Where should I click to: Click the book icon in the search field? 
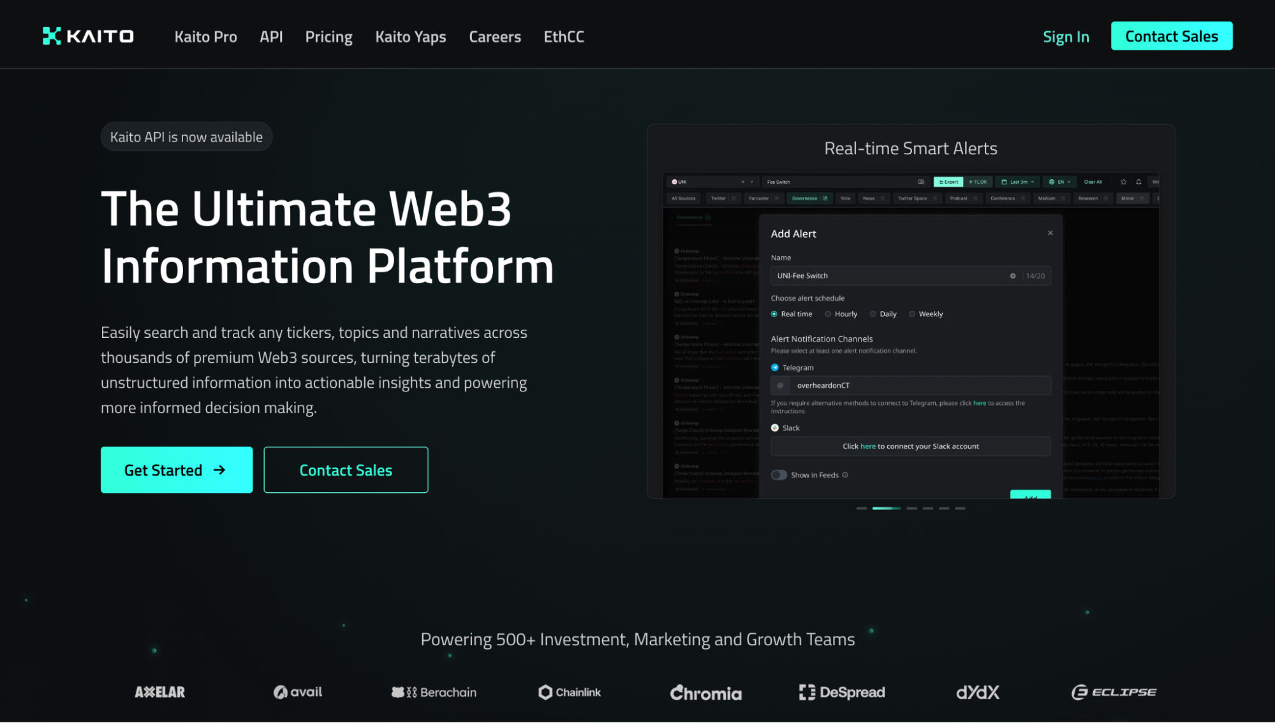921,182
